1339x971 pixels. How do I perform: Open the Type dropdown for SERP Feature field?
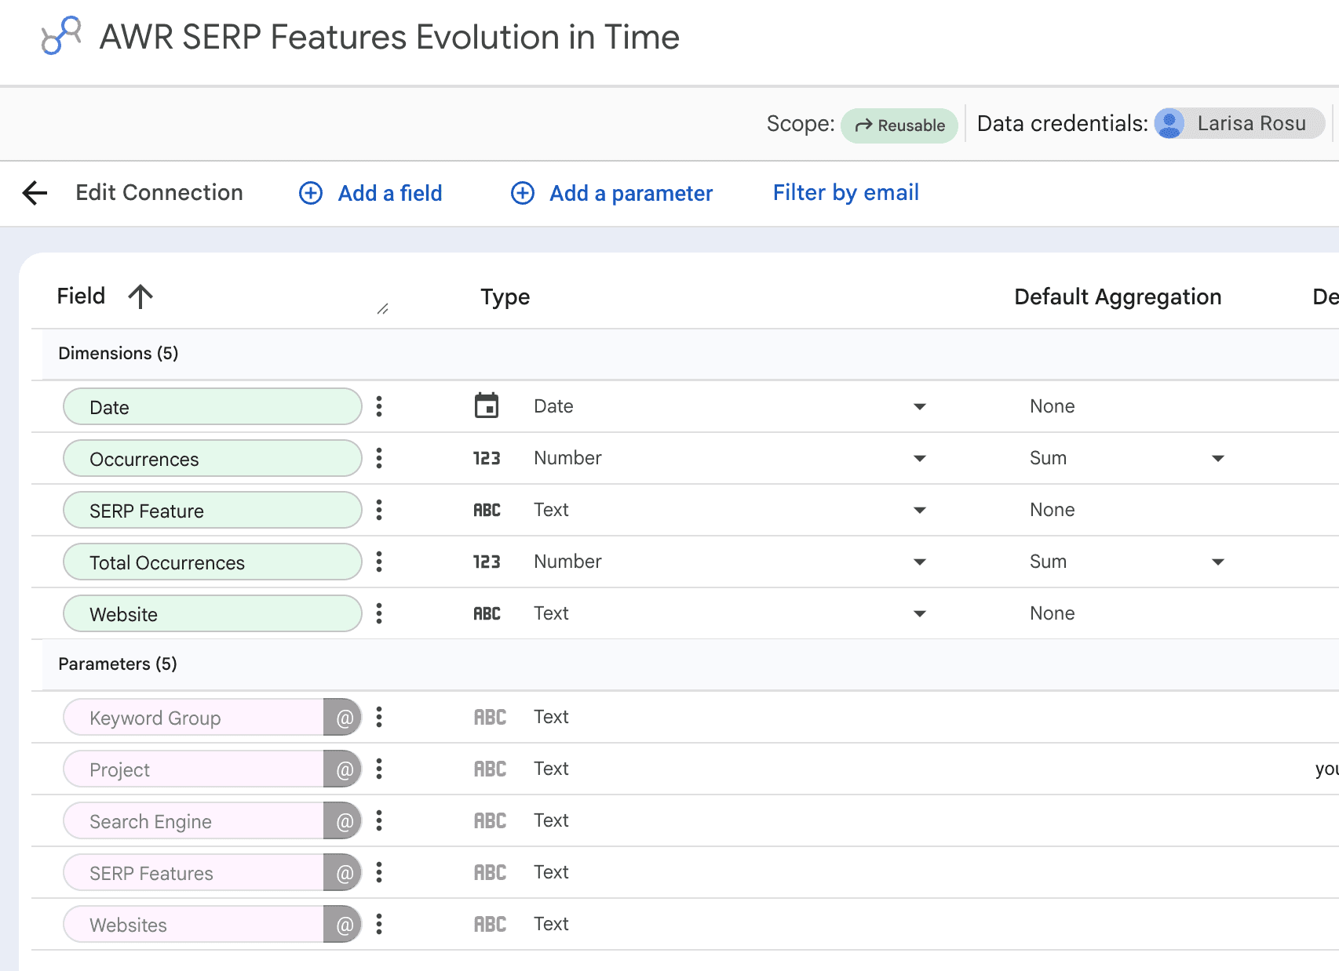click(x=920, y=510)
